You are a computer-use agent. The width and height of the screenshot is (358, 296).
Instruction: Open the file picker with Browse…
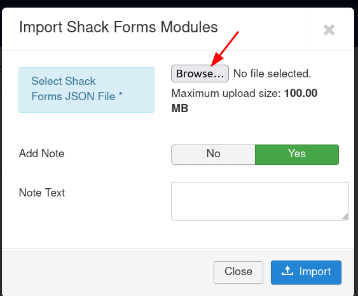click(200, 74)
